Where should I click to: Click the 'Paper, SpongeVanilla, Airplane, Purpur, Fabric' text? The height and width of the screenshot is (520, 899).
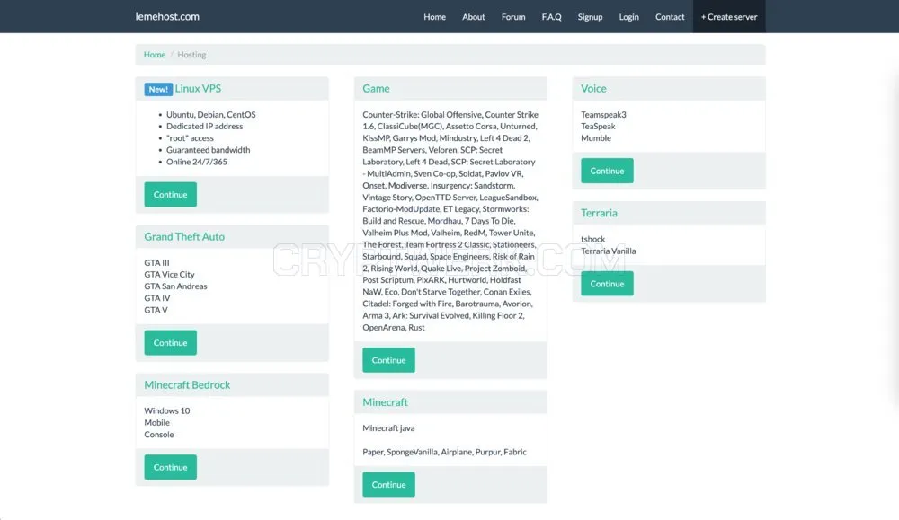[x=444, y=452]
